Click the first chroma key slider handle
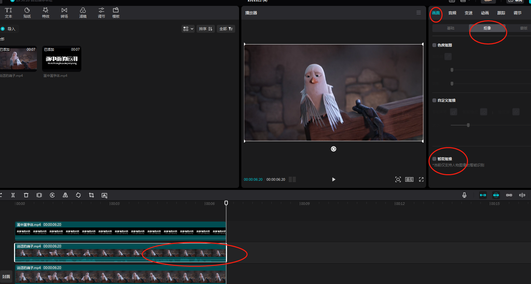Viewport: 531px width, 284px height. coord(452,70)
